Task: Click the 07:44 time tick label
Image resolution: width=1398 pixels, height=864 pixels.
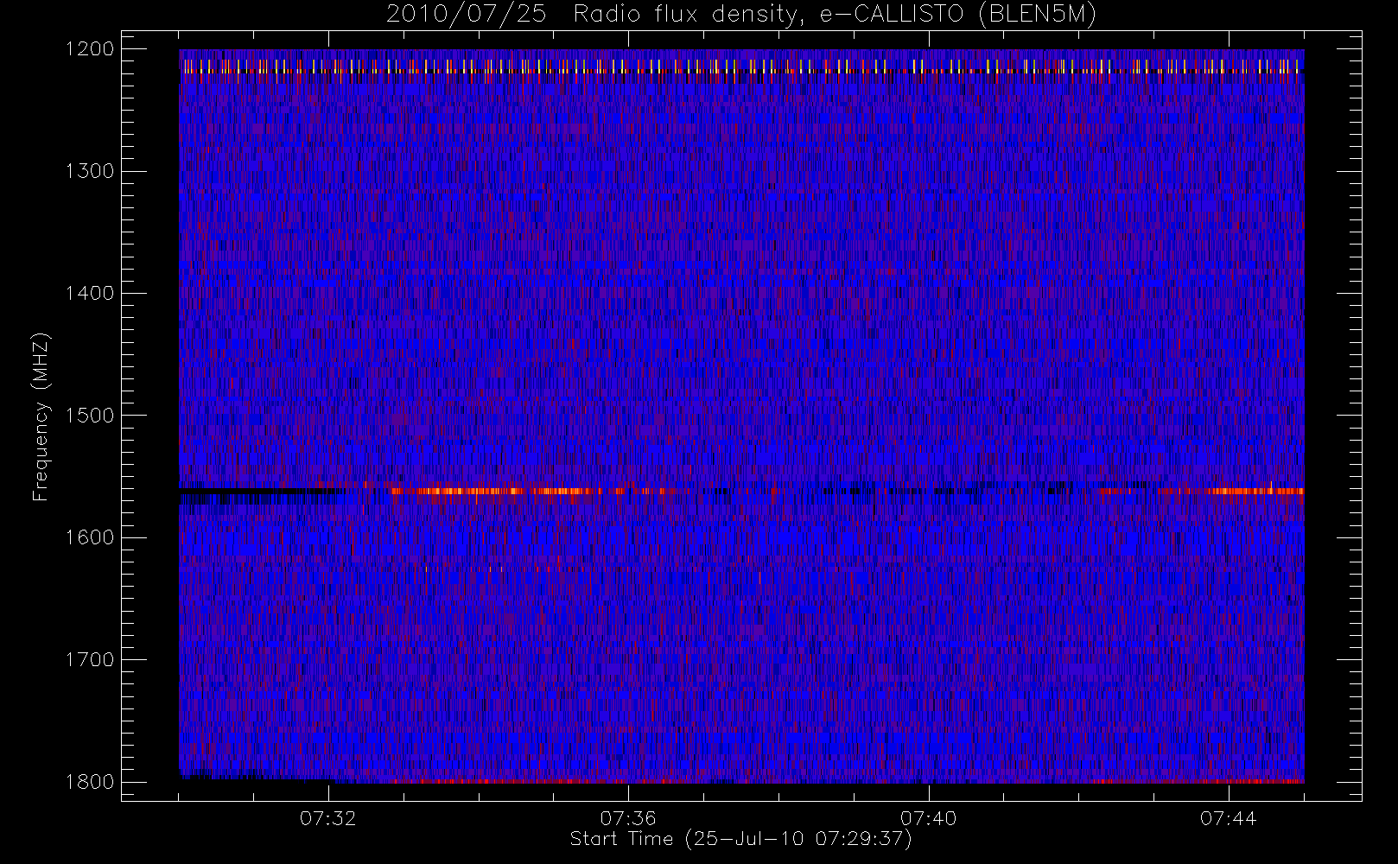Action: (1228, 818)
